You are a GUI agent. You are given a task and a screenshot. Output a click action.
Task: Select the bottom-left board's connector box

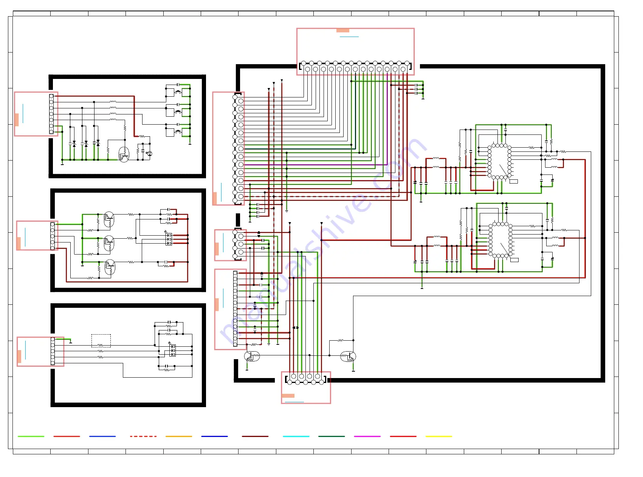coord(40,352)
